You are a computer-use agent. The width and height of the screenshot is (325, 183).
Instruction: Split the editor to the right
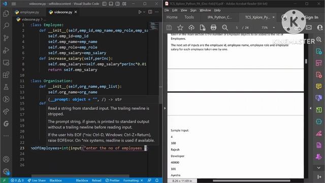click(x=150, y=12)
